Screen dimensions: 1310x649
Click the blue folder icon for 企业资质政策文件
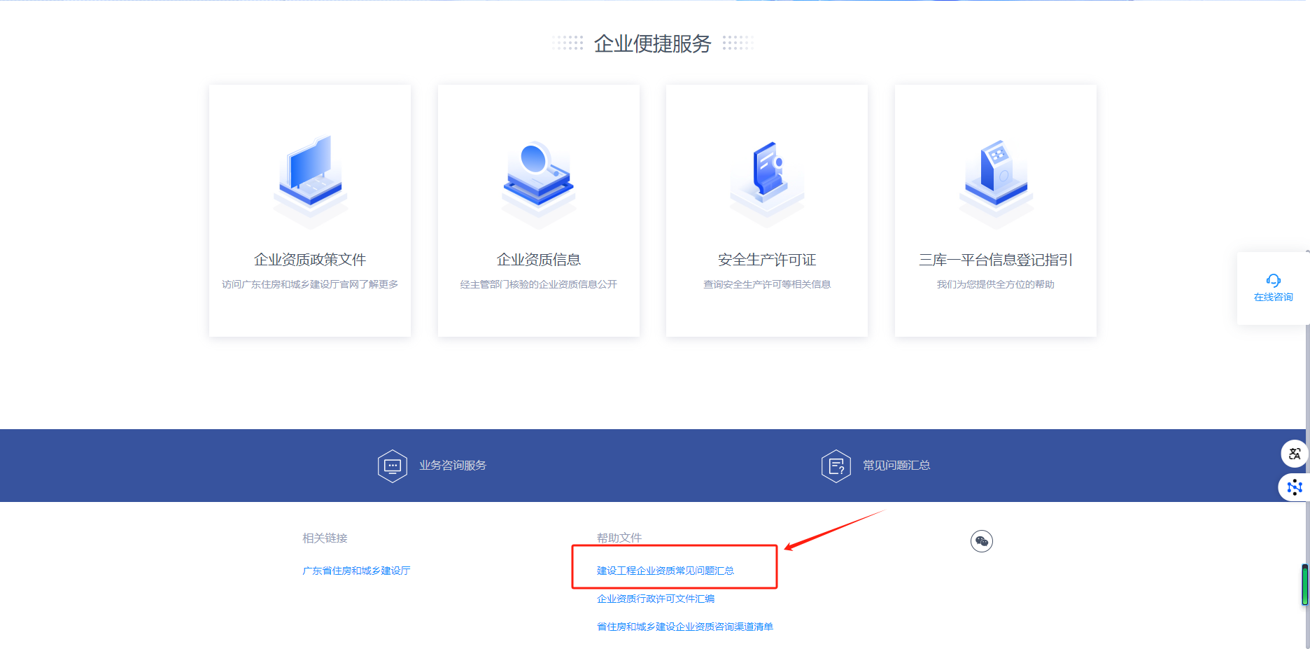pos(310,172)
